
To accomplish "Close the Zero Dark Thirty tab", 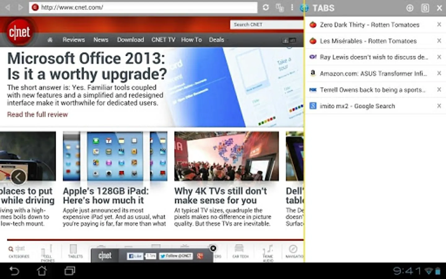I will coord(439,24).
